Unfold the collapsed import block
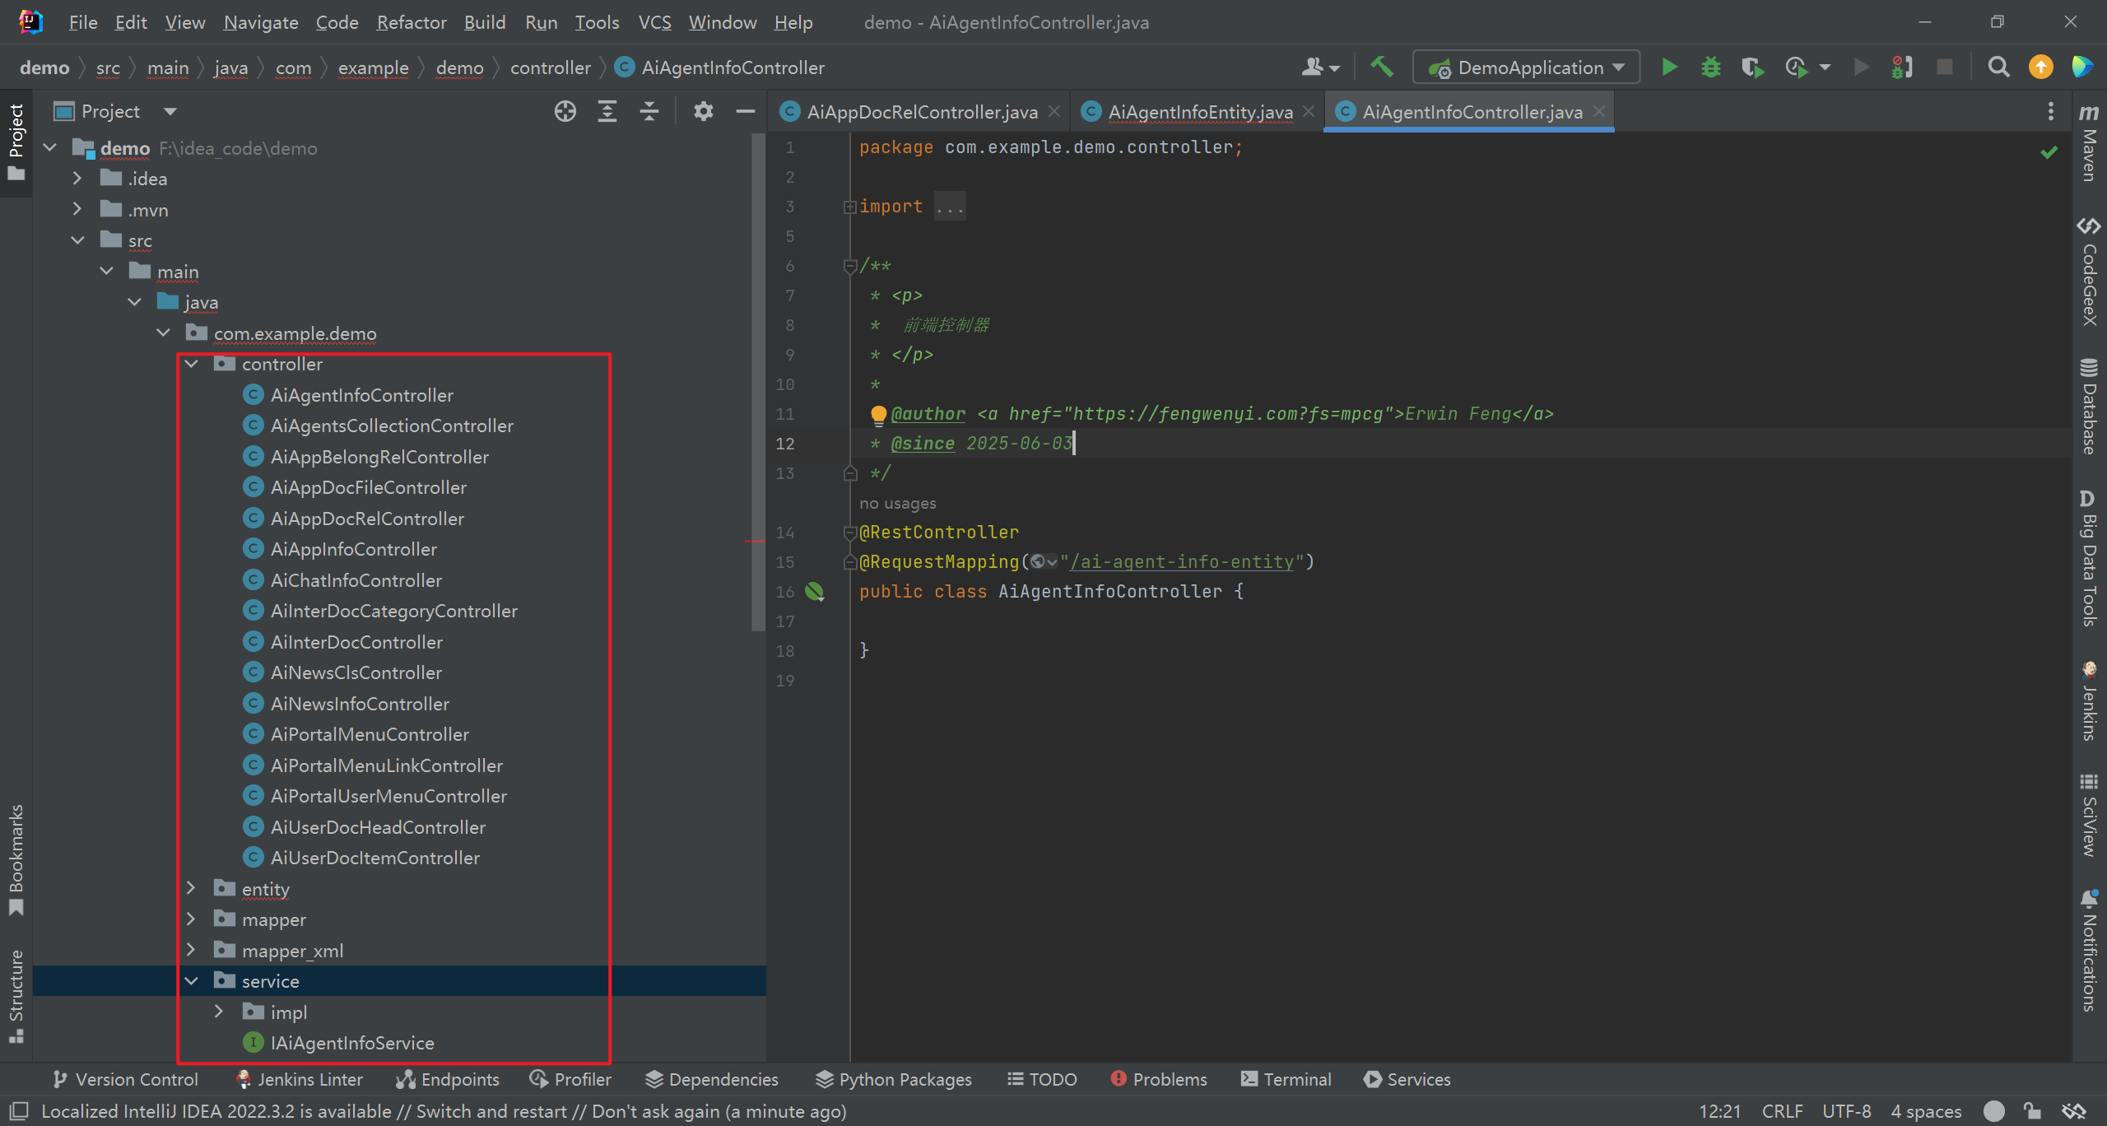 (x=849, y=207)
